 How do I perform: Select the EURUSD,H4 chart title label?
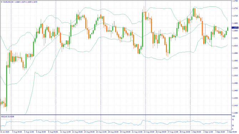(x=9, y=2)
